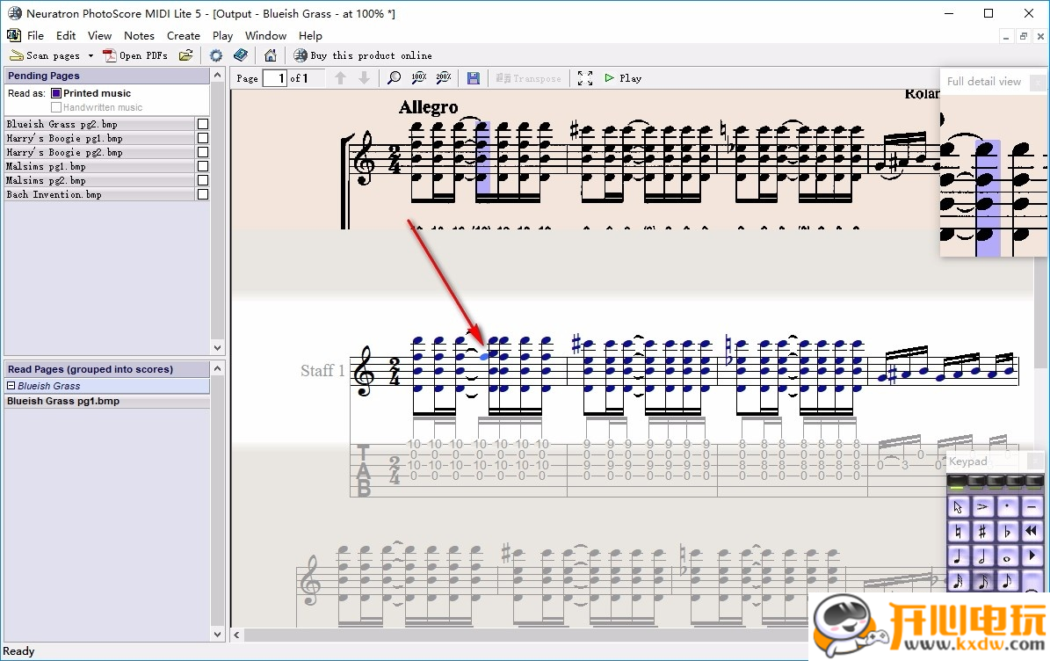This screenshot has width=1050, height=661.
Task: Open the Notes menu
Action: point(139,36)
